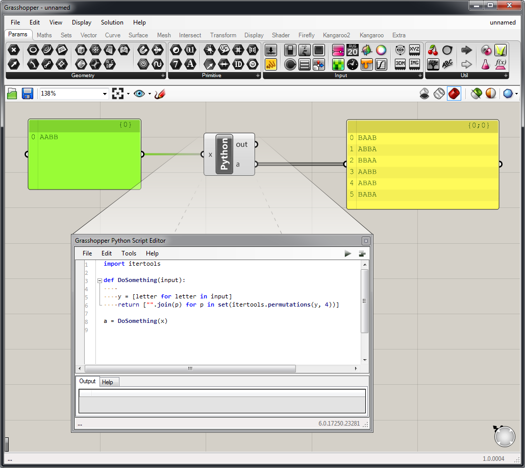Open the Solution menu
The width and height of the screenshot is (525, 468).
click(112, 22)
